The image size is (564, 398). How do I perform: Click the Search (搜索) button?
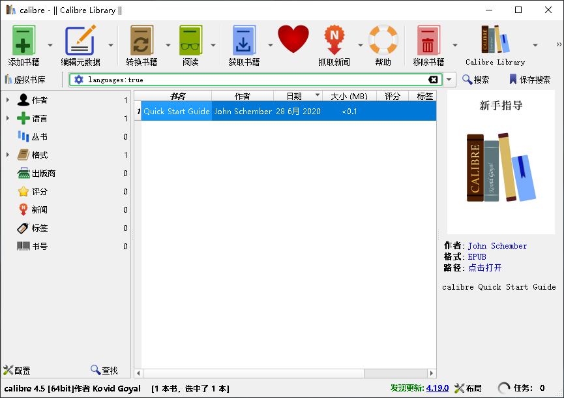tap(475, 80)
